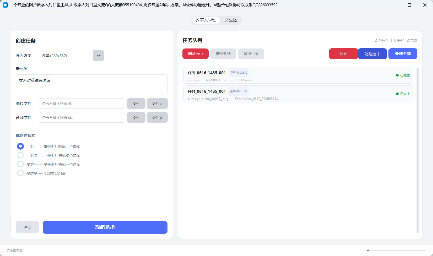Click the 任务队列 heading
Viewport: 433px width, 256px height.
click(x=192, y=40)
